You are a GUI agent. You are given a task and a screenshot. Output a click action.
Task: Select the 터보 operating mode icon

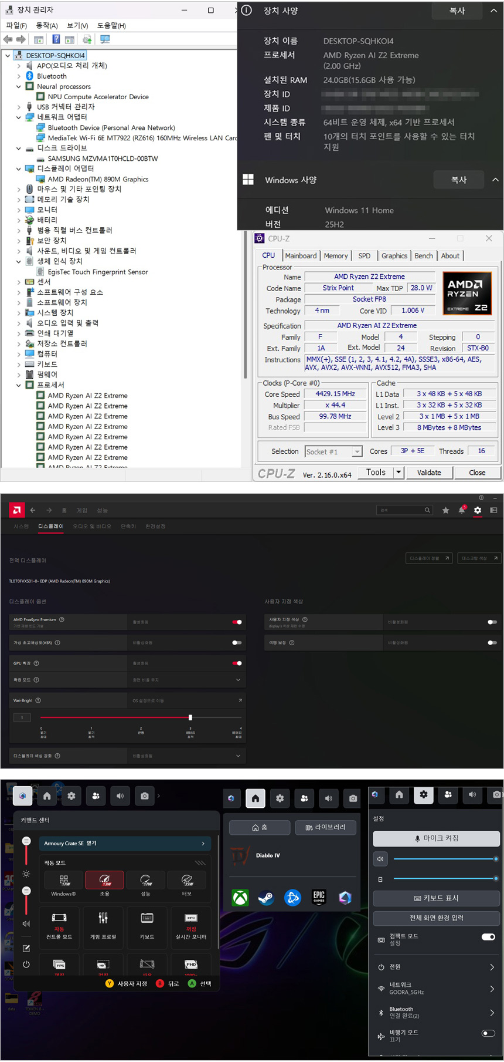187,883
